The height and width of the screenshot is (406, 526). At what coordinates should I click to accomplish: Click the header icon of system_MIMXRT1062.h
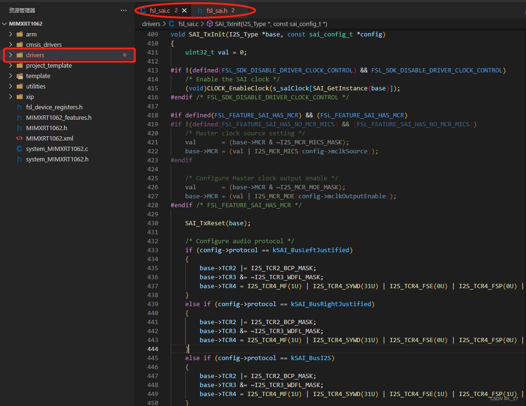coord(19,159)
